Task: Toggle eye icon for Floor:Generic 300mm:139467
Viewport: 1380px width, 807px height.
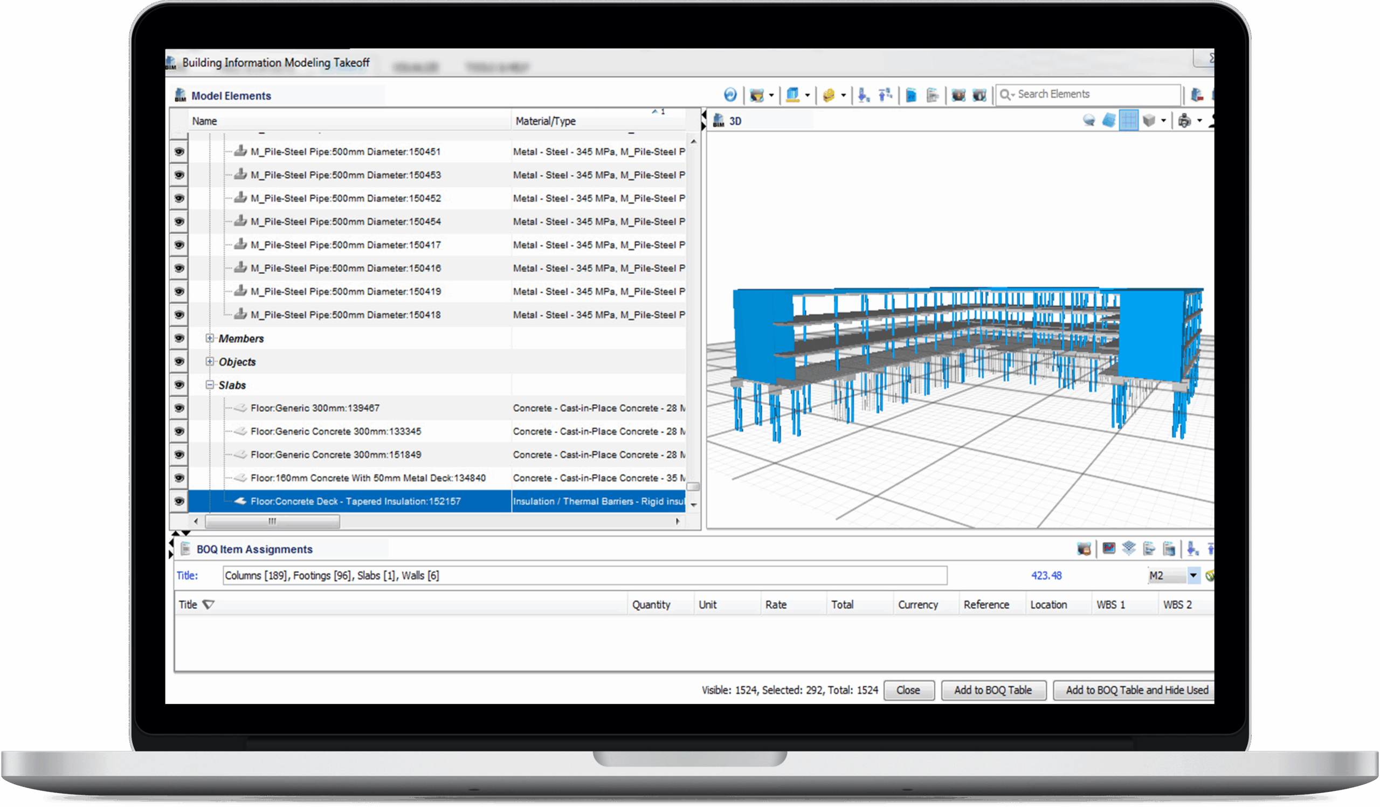Action: coord(179,408)
